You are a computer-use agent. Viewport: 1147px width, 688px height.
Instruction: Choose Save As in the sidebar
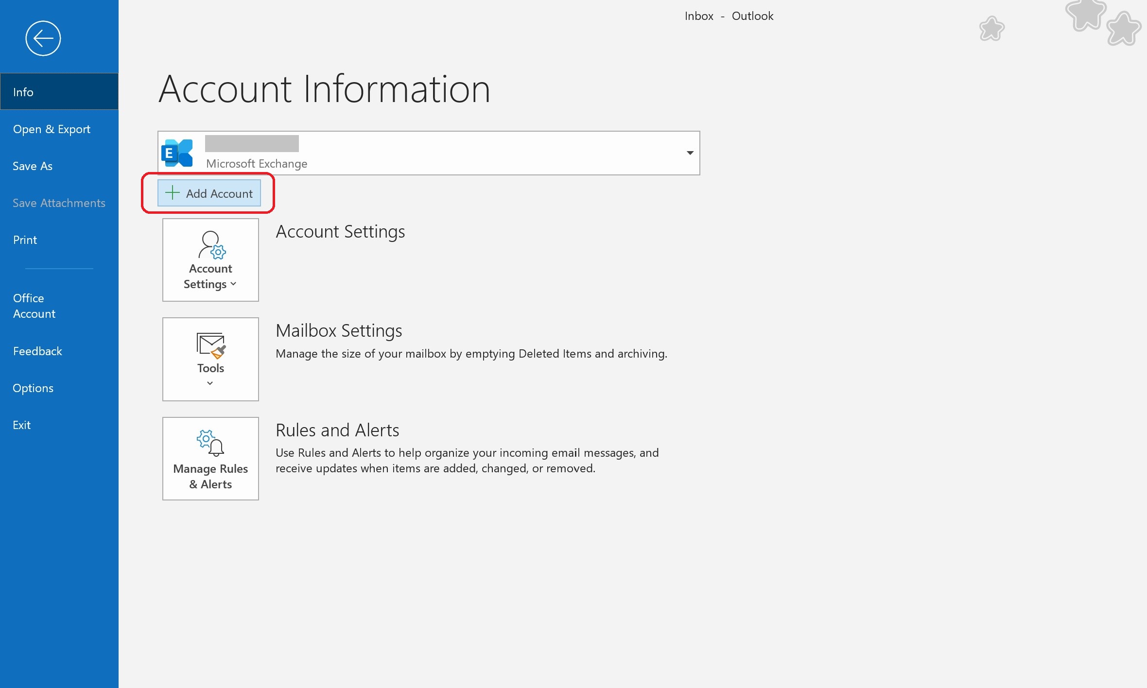[x=59, y=166]
